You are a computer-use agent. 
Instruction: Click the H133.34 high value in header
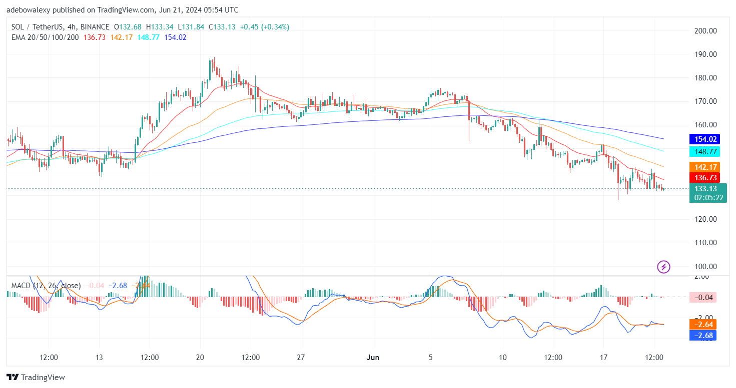click(160, 26)
